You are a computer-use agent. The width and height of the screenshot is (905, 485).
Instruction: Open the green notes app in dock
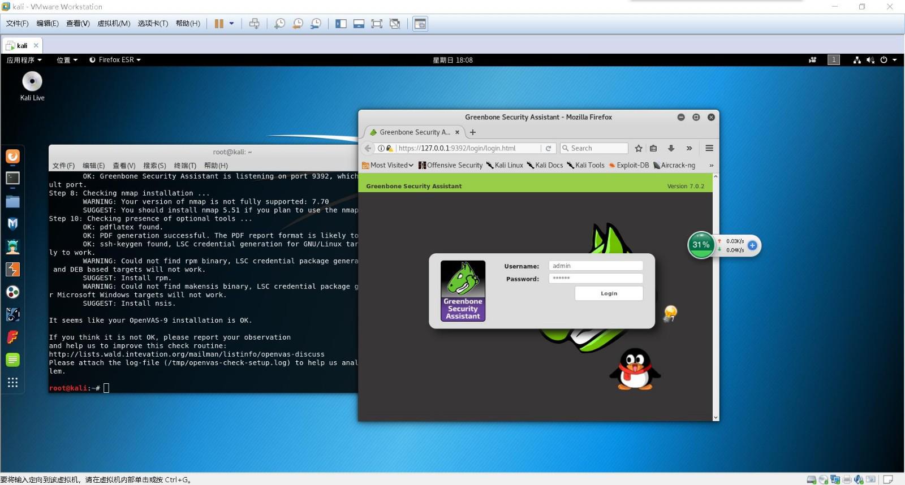point(12,360)
